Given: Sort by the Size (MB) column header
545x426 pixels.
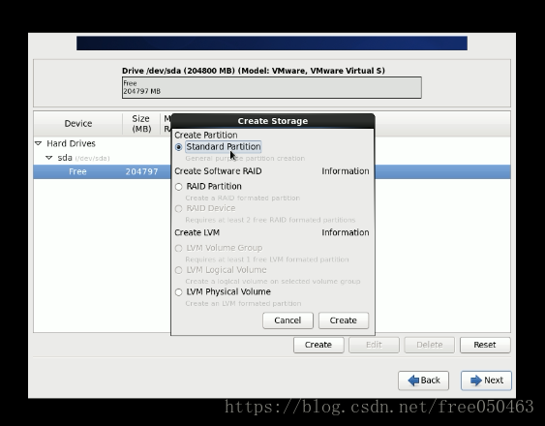Looking at the screenshot, I should point(141,124).
